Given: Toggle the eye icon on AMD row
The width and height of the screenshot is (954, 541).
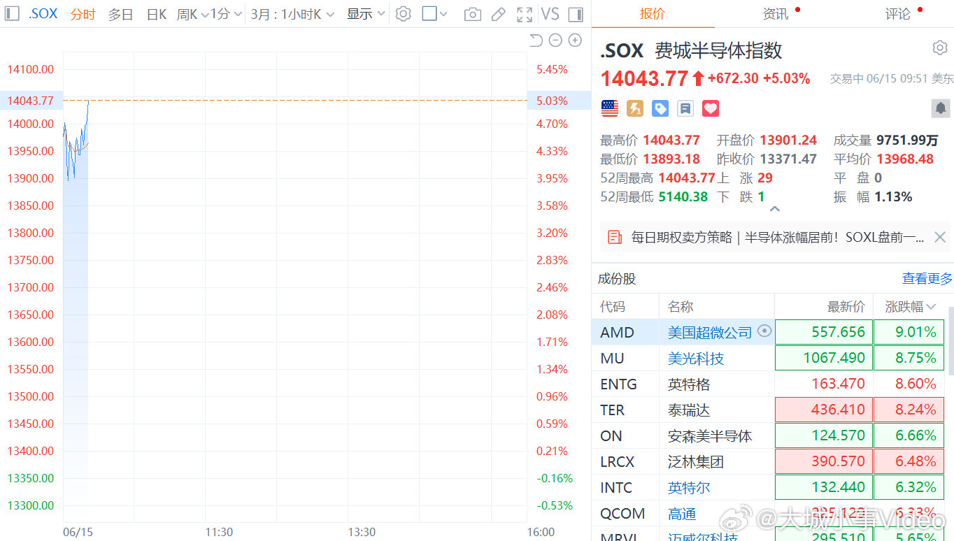Looking at the screenshot, I should point(764,331).
